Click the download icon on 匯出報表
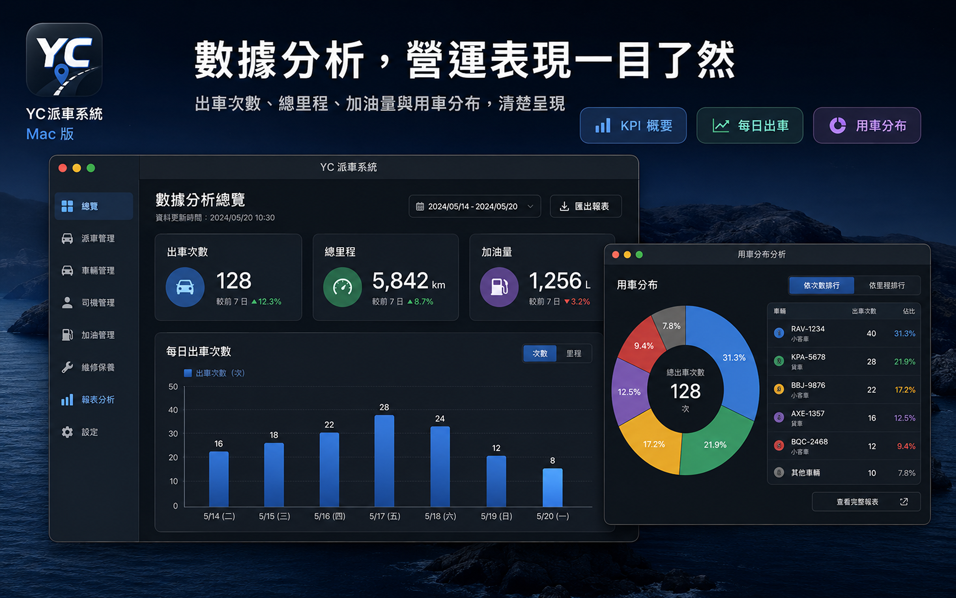The height and width of the screenshot is (598, 956). (x=565, y=206)
